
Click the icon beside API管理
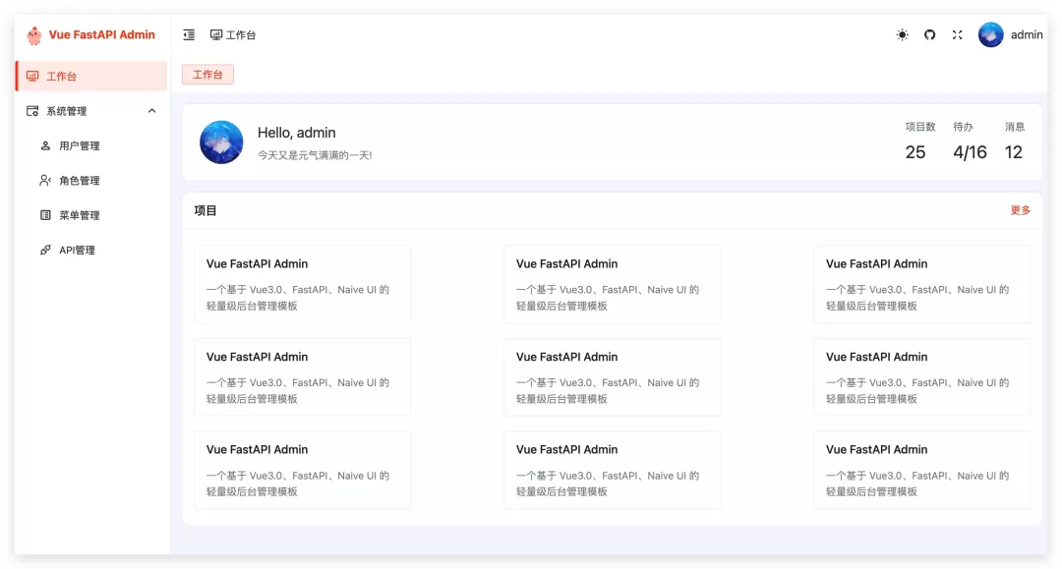[x=45, y=250]
